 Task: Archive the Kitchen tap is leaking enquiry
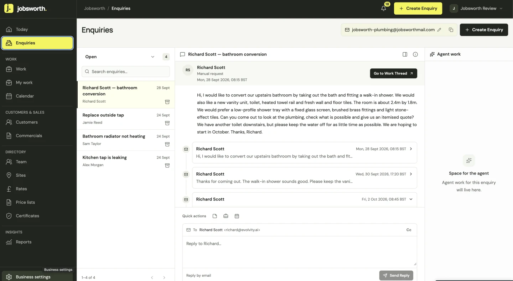point(167,166)
